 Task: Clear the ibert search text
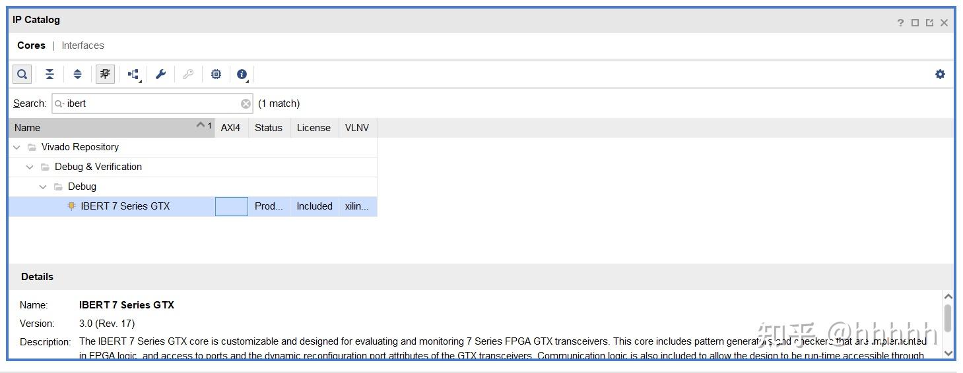click(246, 103)
